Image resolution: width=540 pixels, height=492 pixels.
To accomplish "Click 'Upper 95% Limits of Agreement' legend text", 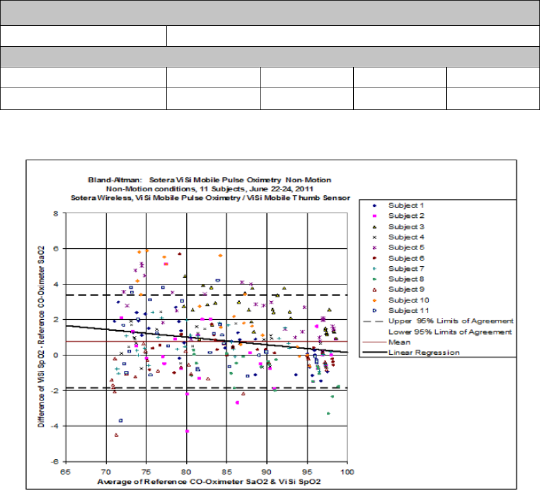I will [x=451, y=321].
